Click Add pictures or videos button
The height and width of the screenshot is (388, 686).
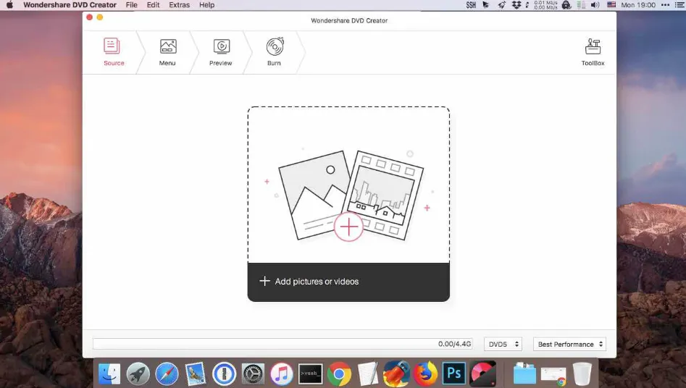(x=348, y=282)
